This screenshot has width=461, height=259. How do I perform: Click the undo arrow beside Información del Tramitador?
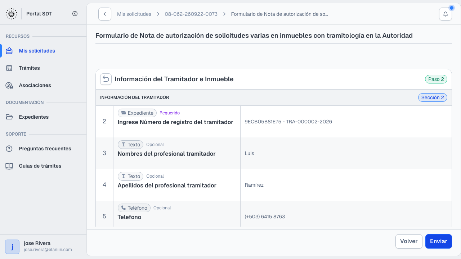(x=106, y=79)
